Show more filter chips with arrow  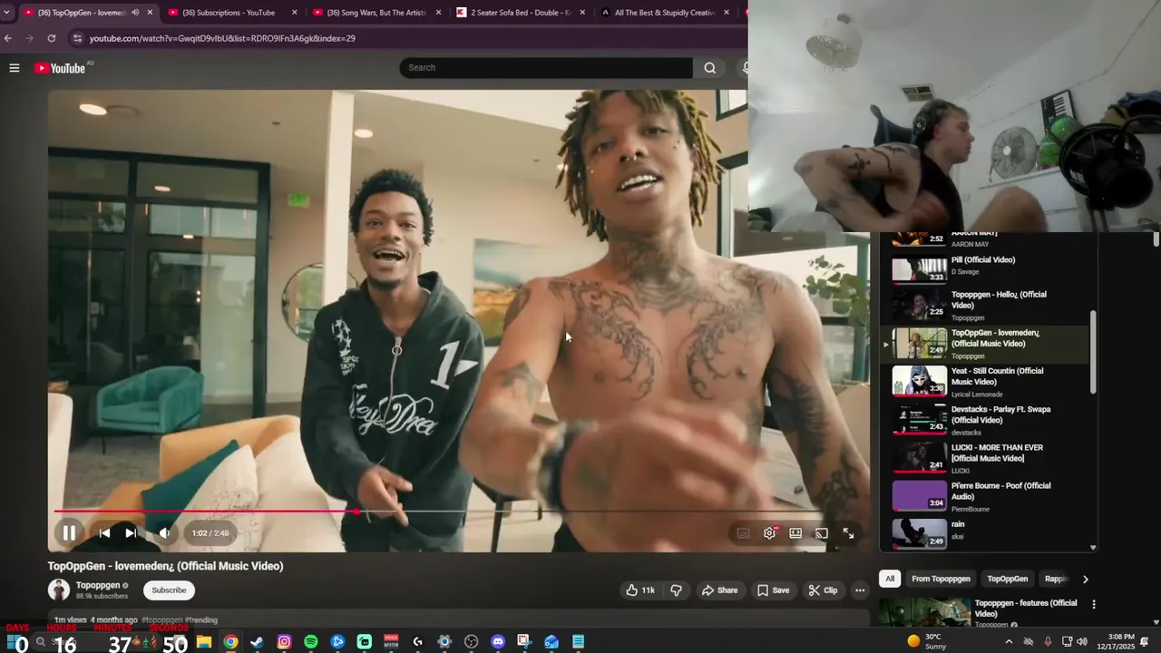(1085, 579)
